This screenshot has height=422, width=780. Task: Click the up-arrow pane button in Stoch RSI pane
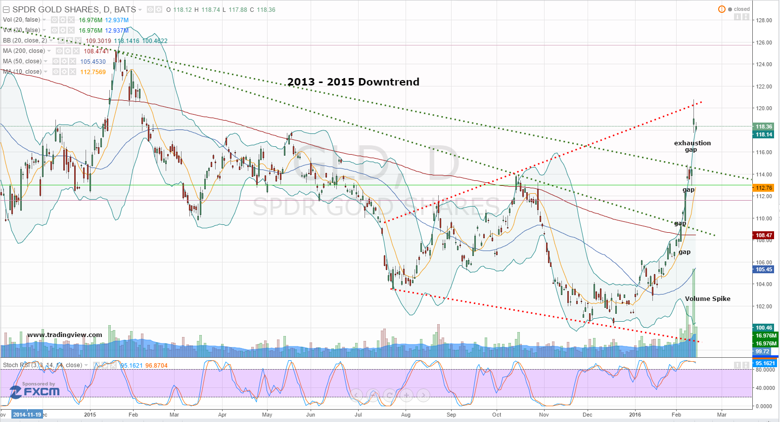[737, 365]
